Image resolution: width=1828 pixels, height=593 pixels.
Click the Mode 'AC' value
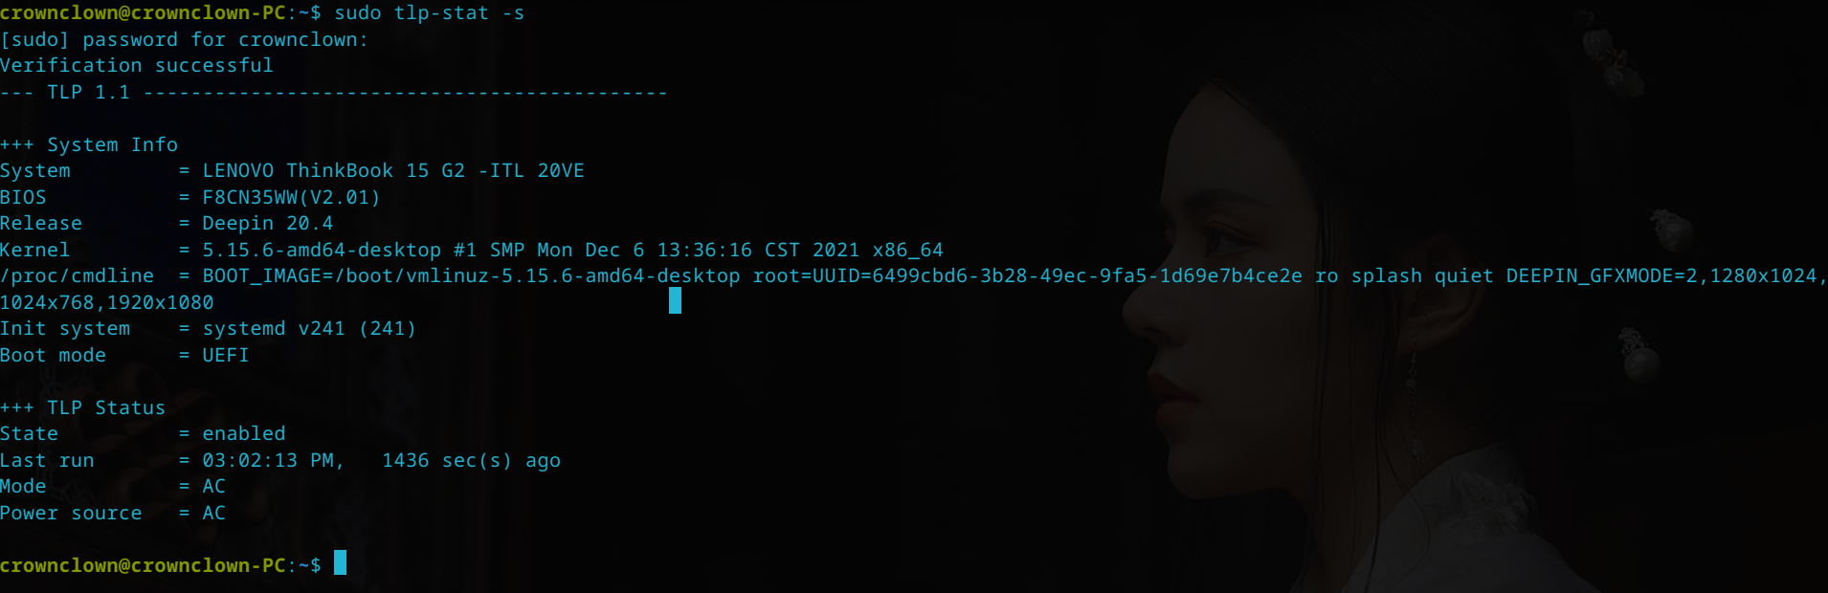[x=214, y=487]
